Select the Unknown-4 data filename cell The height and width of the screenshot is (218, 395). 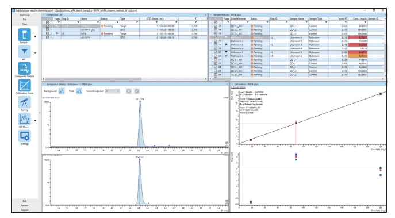click(x=240, y=48)
